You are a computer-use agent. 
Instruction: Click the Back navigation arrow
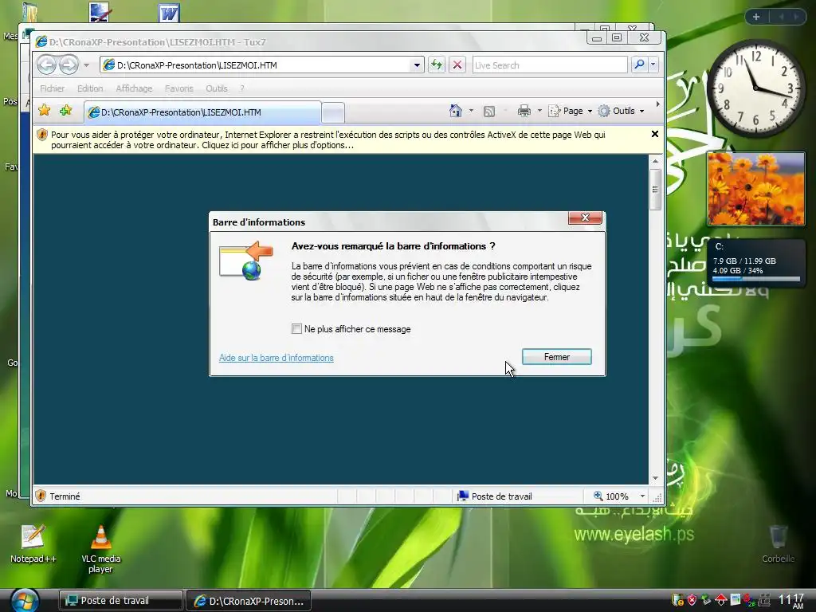tap(47, 65)
